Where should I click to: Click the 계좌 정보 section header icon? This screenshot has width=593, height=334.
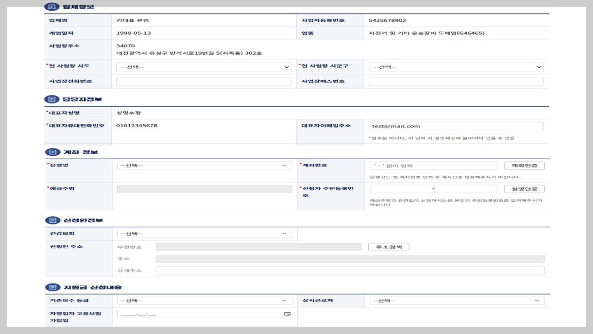[x=52, y=152]
